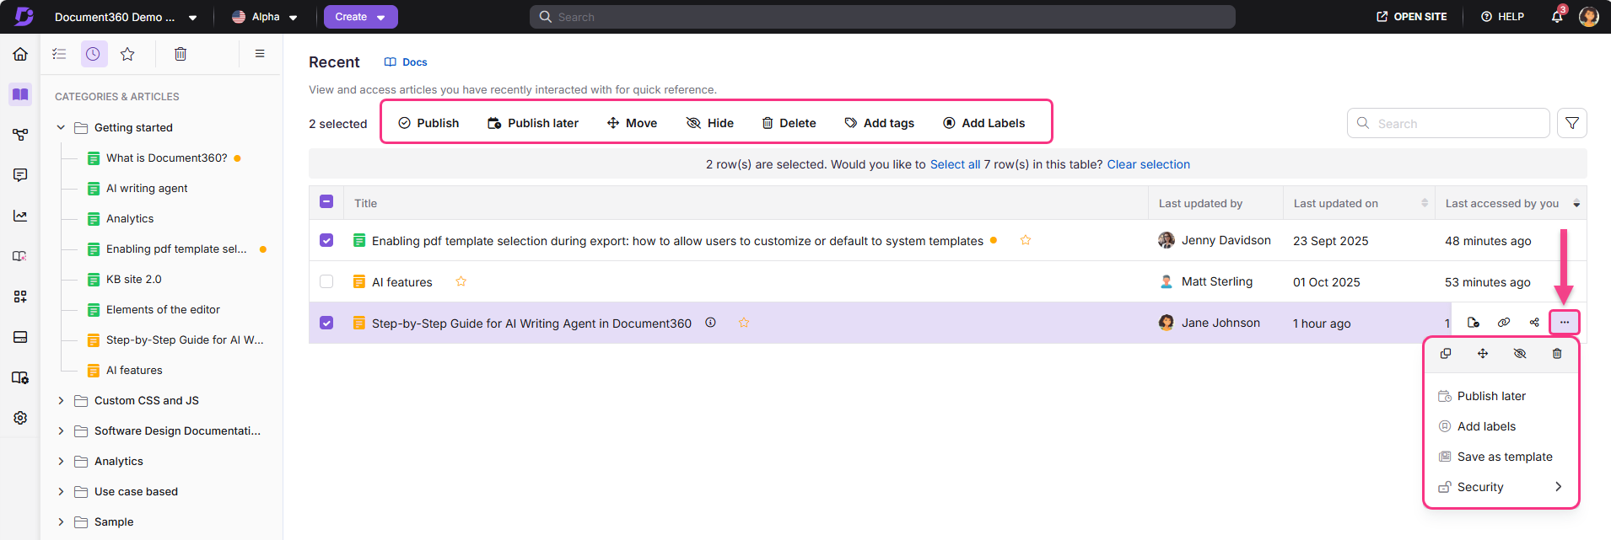Click the move arrows icon in popup menu
This screenshot has width=1611, height=540.
click(1483, 354)
